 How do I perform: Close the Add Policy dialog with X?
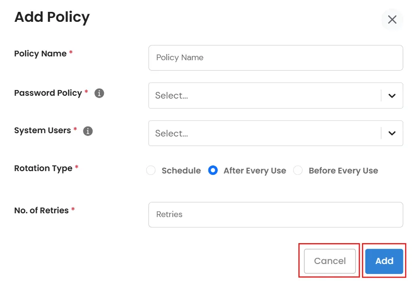point(392,19)
